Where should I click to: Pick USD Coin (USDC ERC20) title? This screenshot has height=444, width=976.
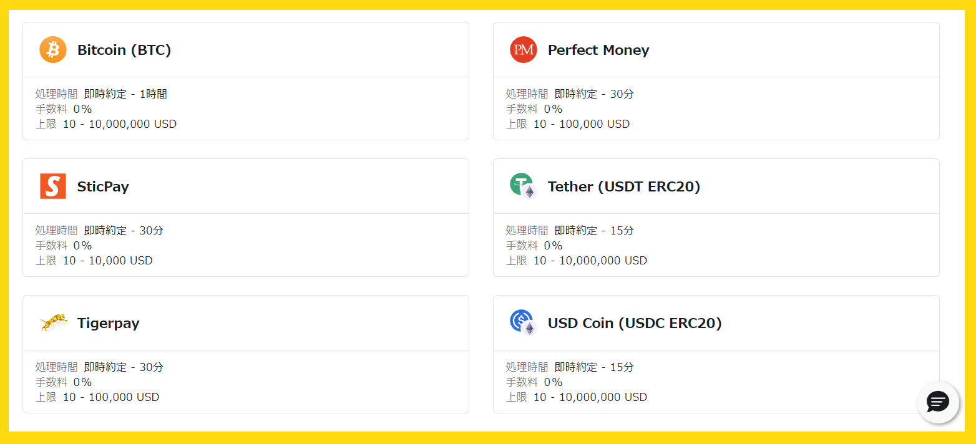click(x=635, y=323)
